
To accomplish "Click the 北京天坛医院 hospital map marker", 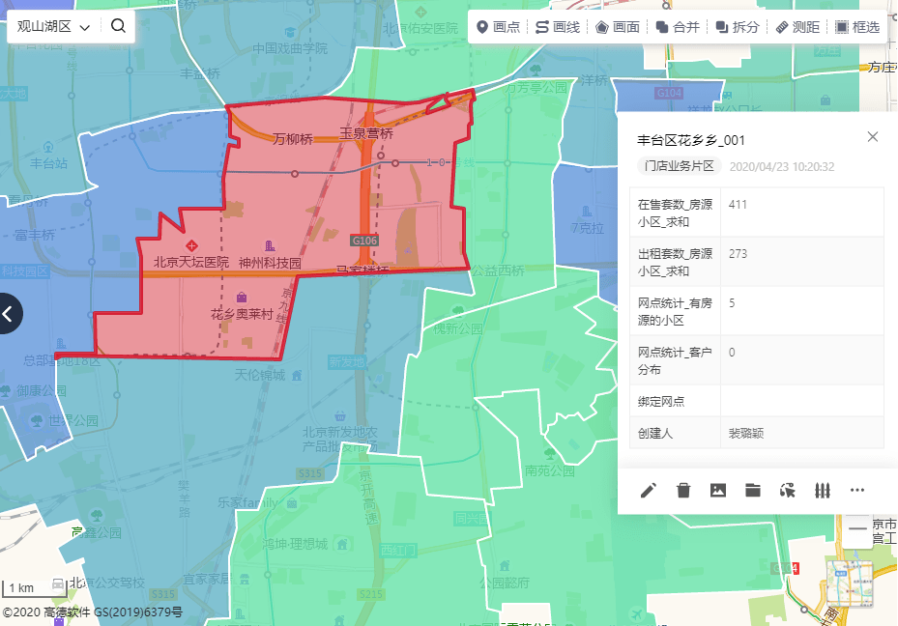I will click(191, 246).
